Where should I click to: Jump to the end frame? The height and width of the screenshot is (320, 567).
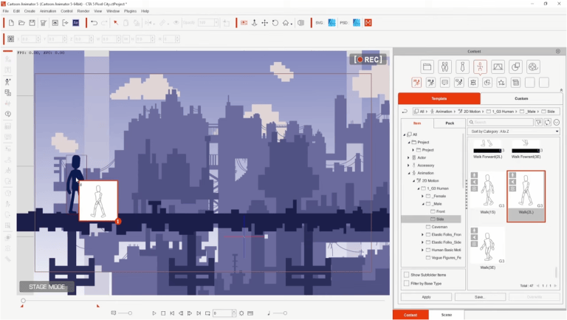click(x=199, y=313)
